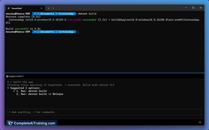
Task: Click the '[Finding files matching *] Completed' text
Action: click(x=34, y=85)
